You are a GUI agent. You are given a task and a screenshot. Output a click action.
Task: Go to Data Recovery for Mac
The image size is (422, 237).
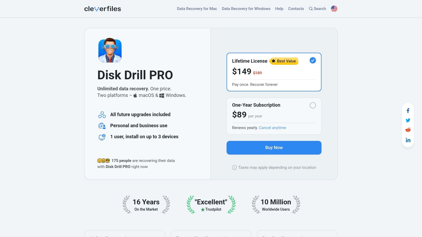click(197, 9)
